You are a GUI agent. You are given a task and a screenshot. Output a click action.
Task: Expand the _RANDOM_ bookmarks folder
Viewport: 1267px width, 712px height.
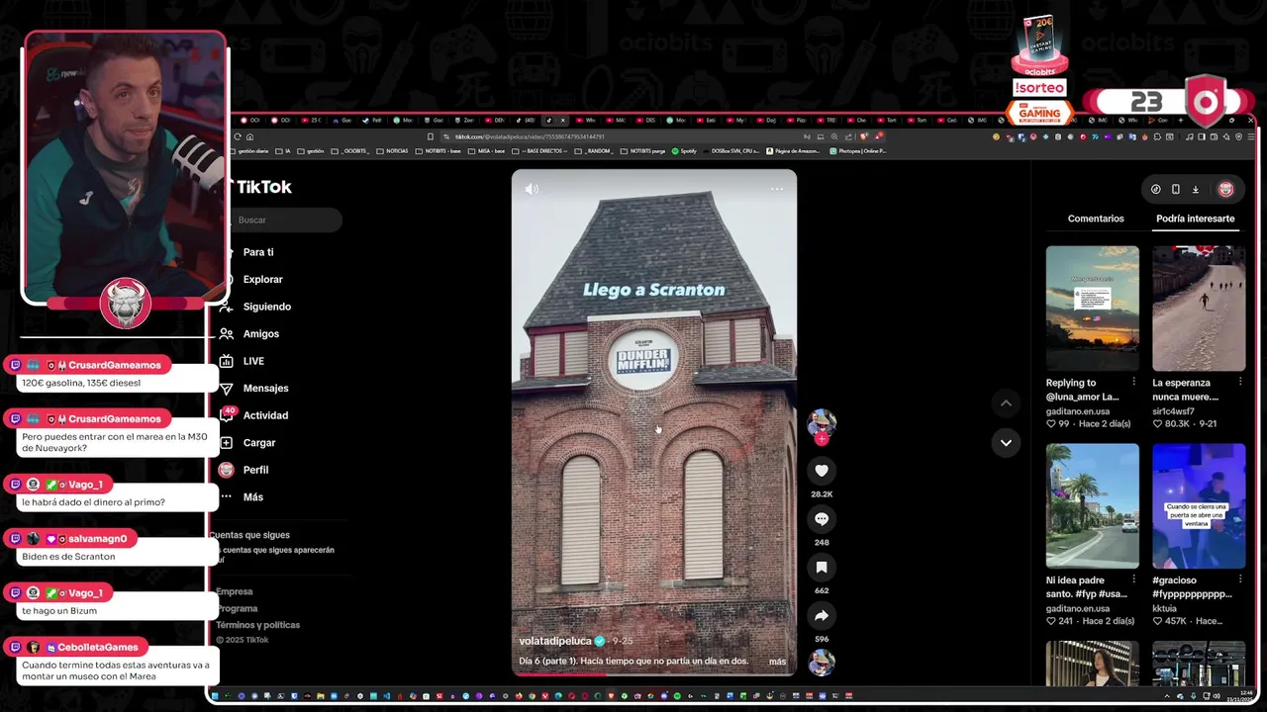pyautogui.click(x=594, y=151)
